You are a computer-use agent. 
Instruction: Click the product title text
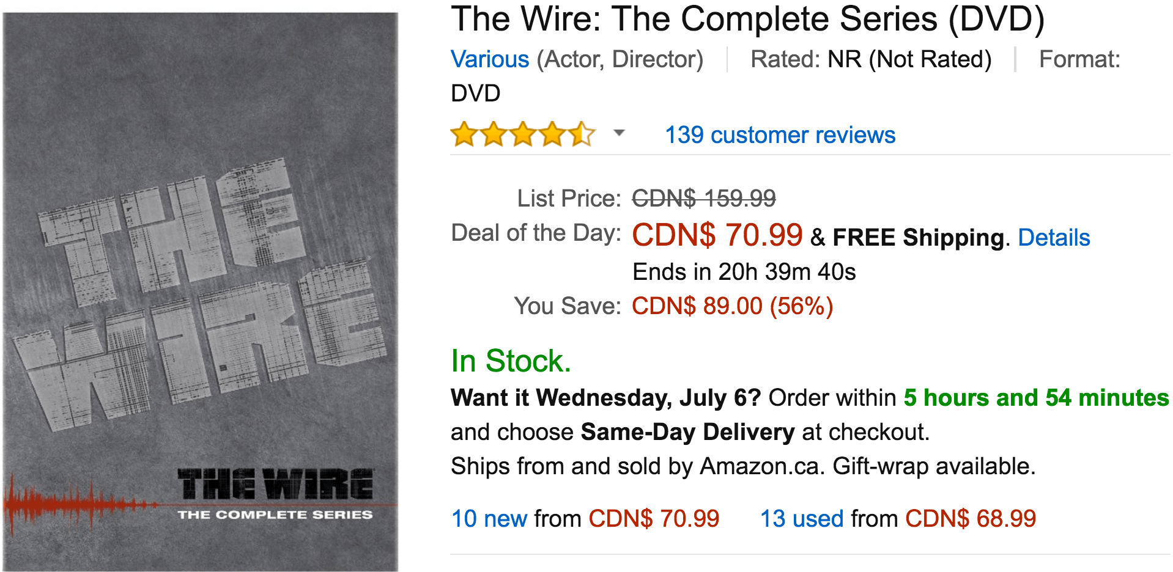747,19
